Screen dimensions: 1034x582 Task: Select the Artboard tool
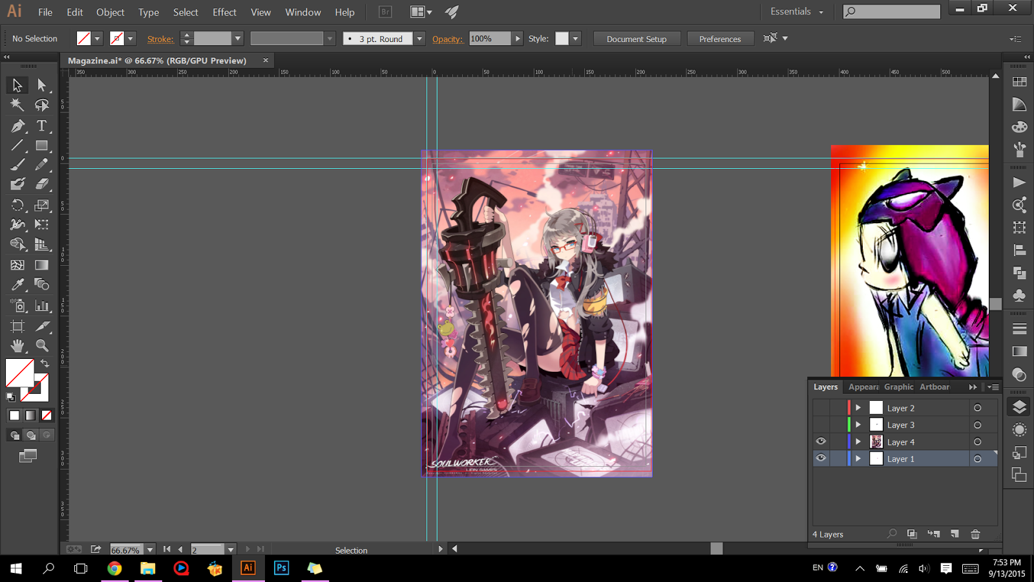pyautogui.click(x=17, y=327)
